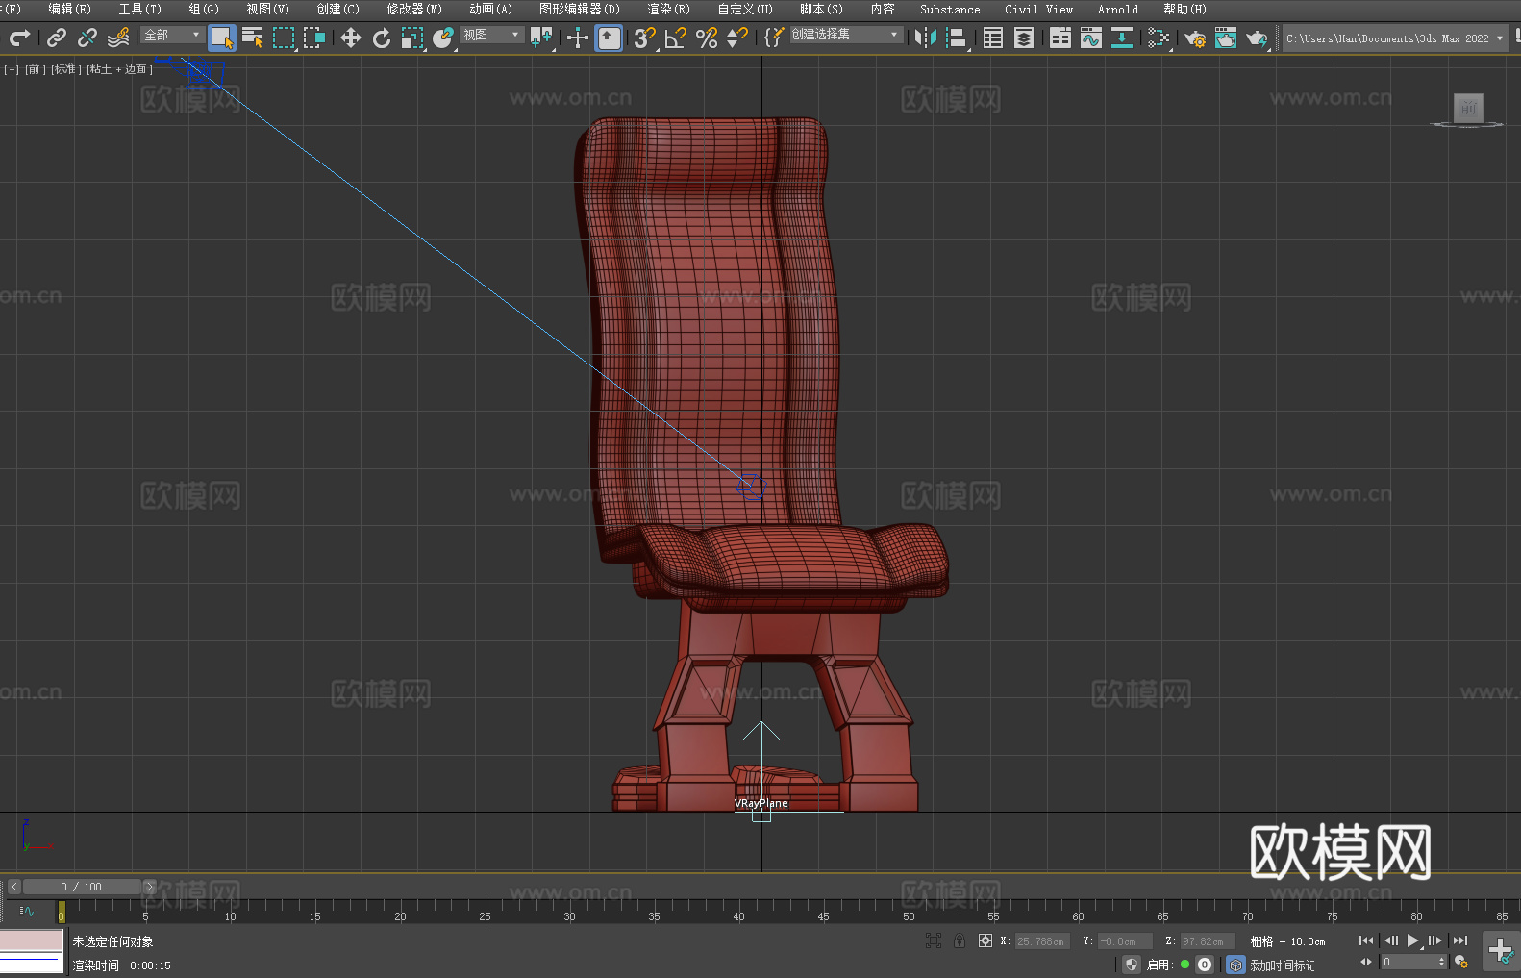Open the Curve Editor icon
This screenshot has height=978, width=1521.
tap(1091, 38)
